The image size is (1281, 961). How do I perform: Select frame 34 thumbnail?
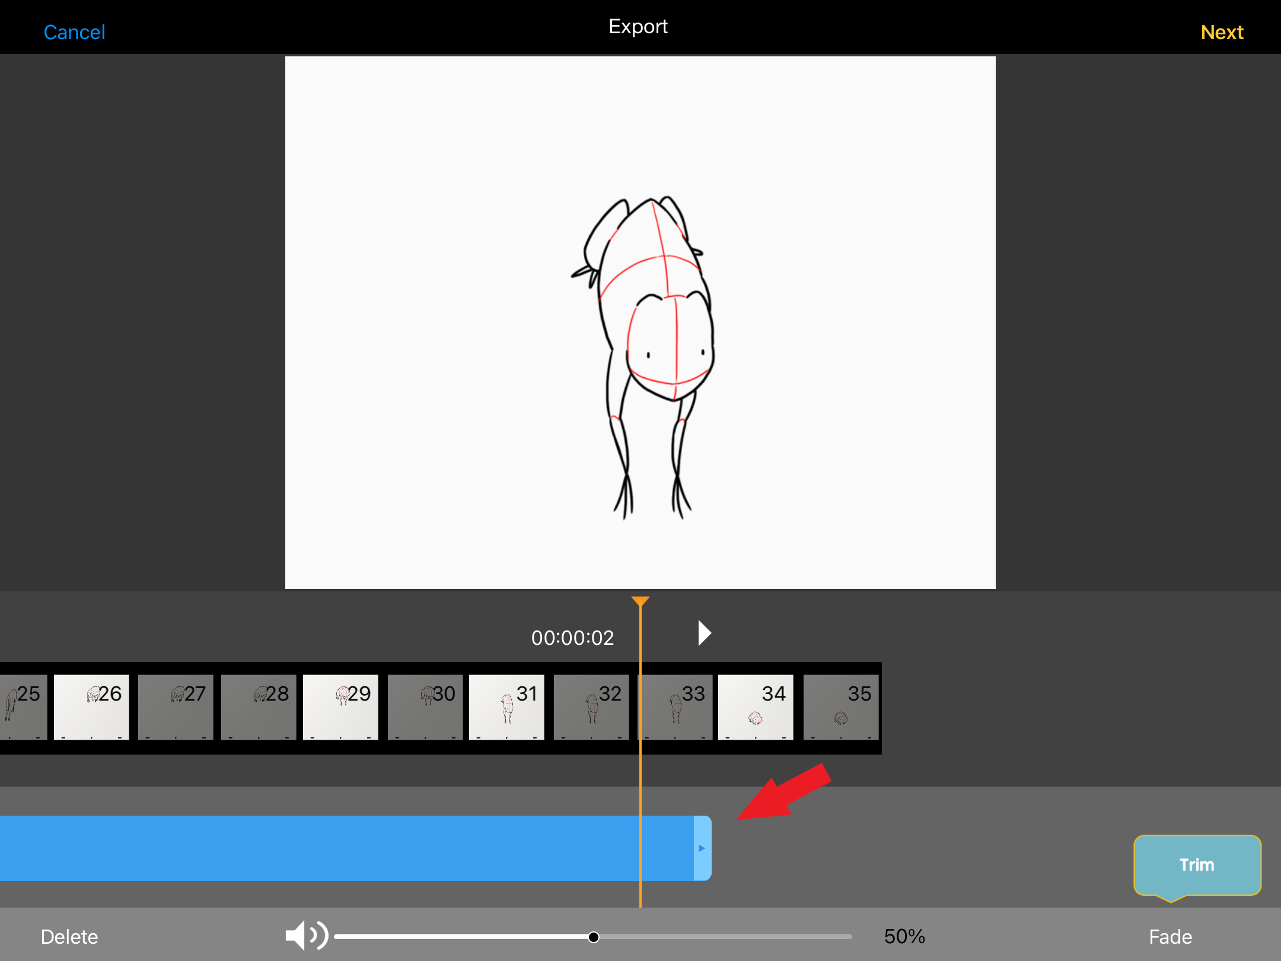point(756,707)
